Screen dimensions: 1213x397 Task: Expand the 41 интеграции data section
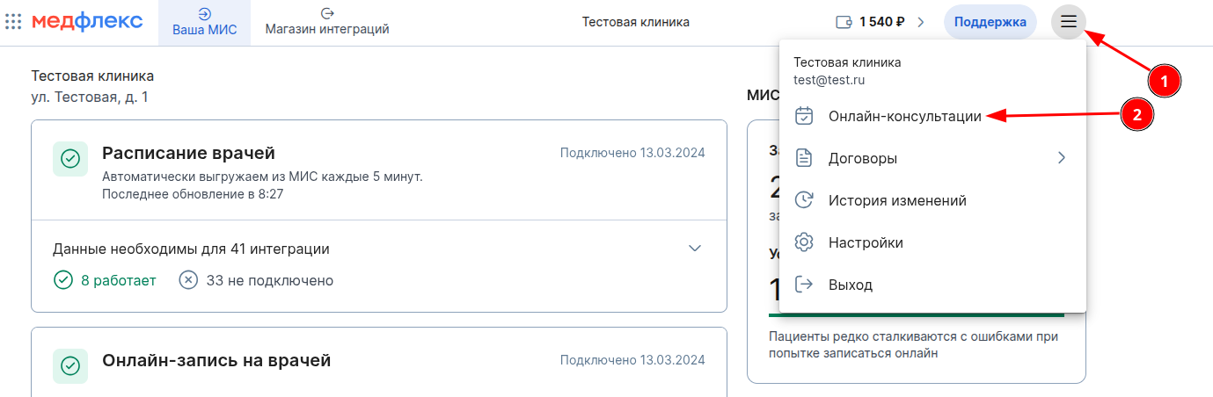click(x=695, y=249)
